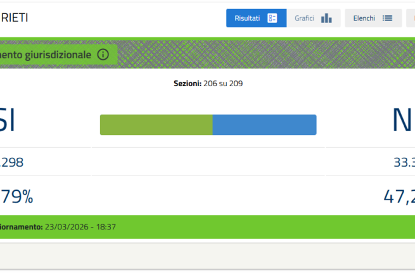Screen dimensions: 415x277
Task: Click the Grafici bar chart icon
Action: point(326,18)
